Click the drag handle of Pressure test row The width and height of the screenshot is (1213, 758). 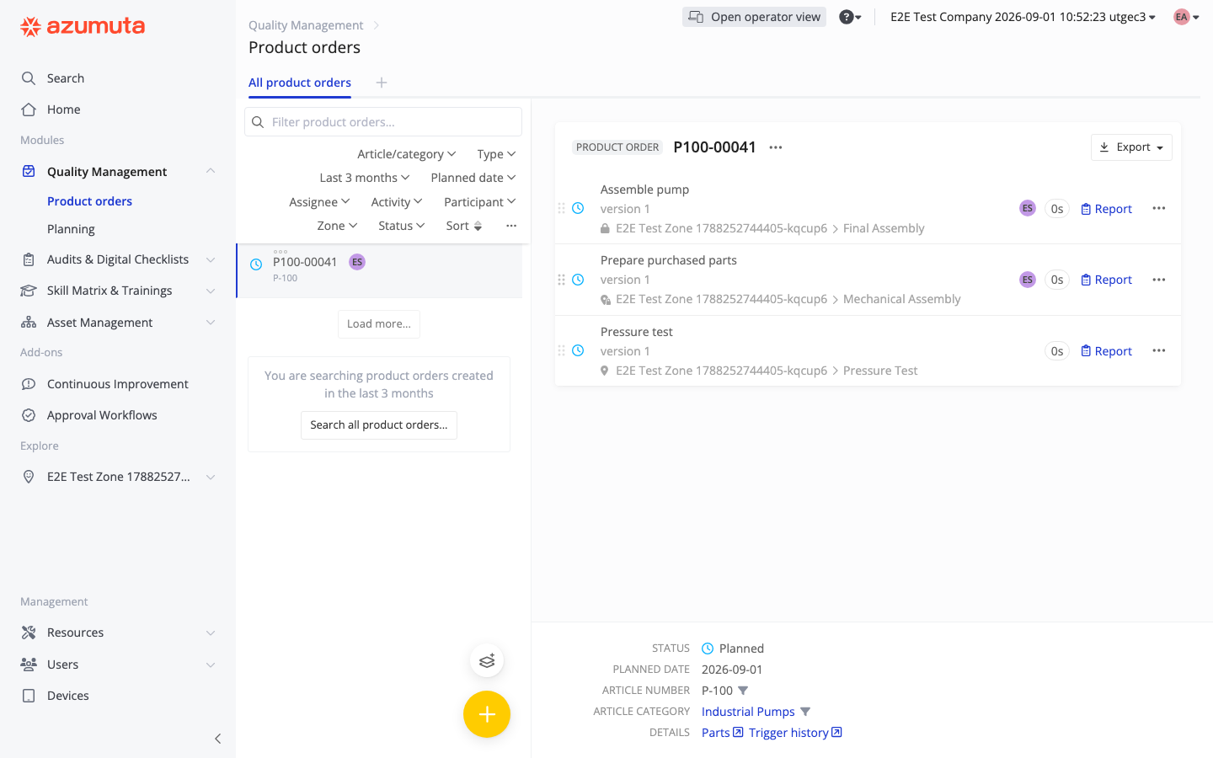click(561, 350)
